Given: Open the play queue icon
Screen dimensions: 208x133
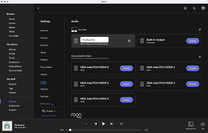Looking at the screenshot, I should (x=121, y=124).
